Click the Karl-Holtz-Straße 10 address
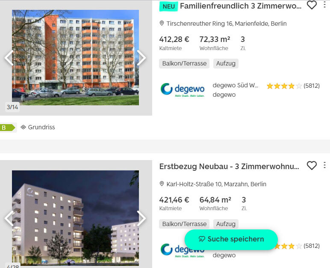330x268 pixels. tap(216, 184)
